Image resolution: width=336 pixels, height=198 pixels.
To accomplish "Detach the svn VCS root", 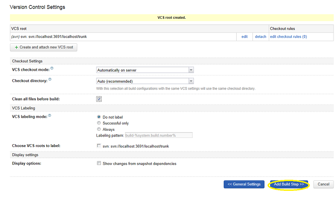I will [x=260, y=37].
